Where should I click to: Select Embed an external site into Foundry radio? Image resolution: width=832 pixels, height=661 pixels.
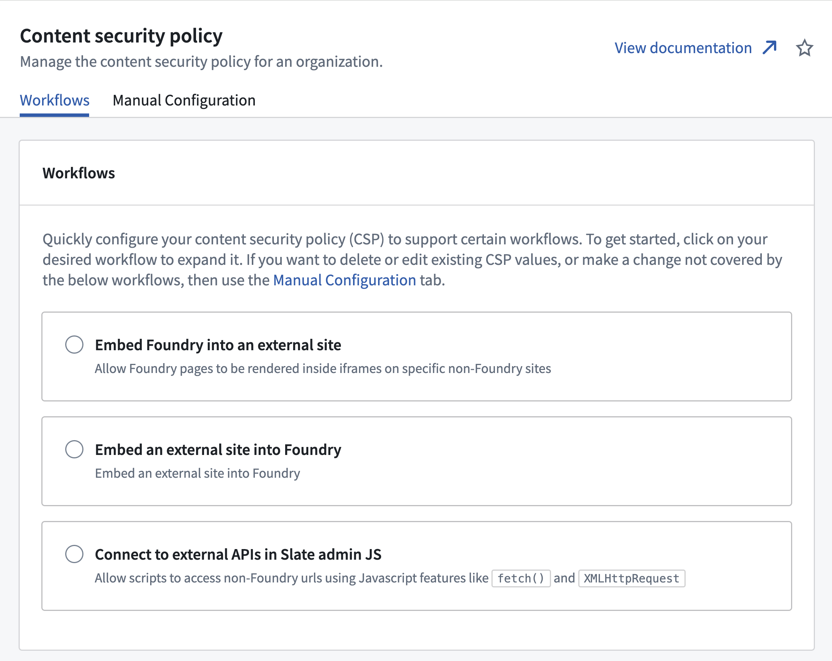point(74,449)
